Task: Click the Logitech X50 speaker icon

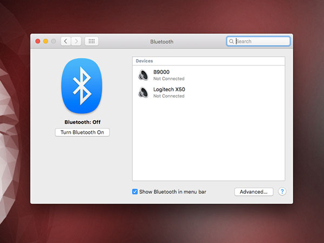Action: [x=143, y=92]
